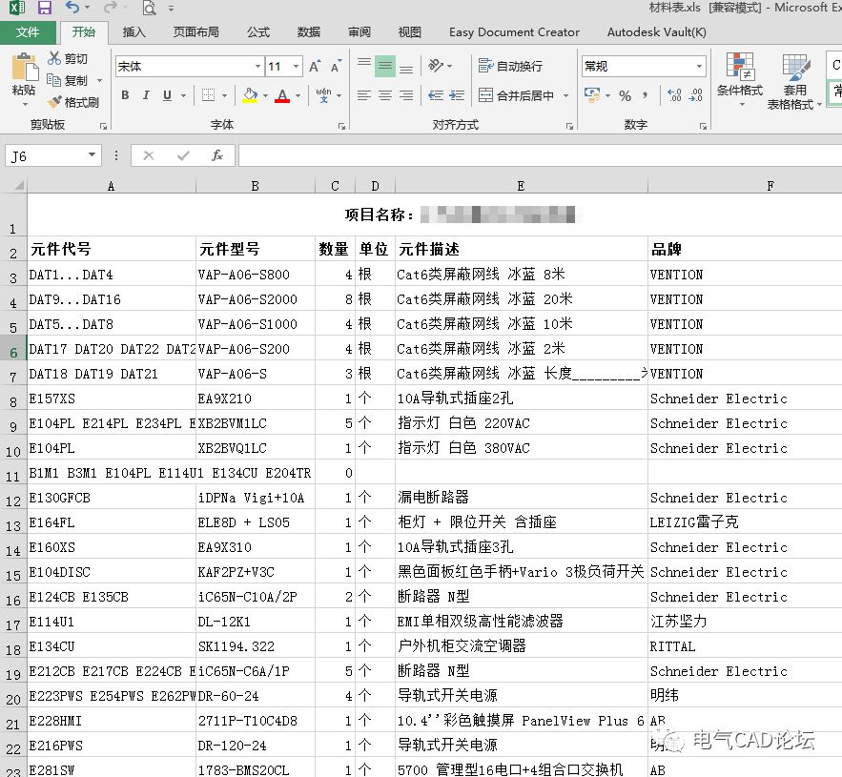Click increase decimal places icon
Image resolution: width=842 pixels, height=777 pixels.
(674, 95)
